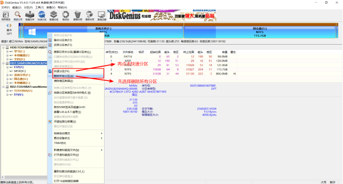Collapse the HD1:SAMSUNG disk node
This screenshot has width=343, height=184.
coord(3,63)
